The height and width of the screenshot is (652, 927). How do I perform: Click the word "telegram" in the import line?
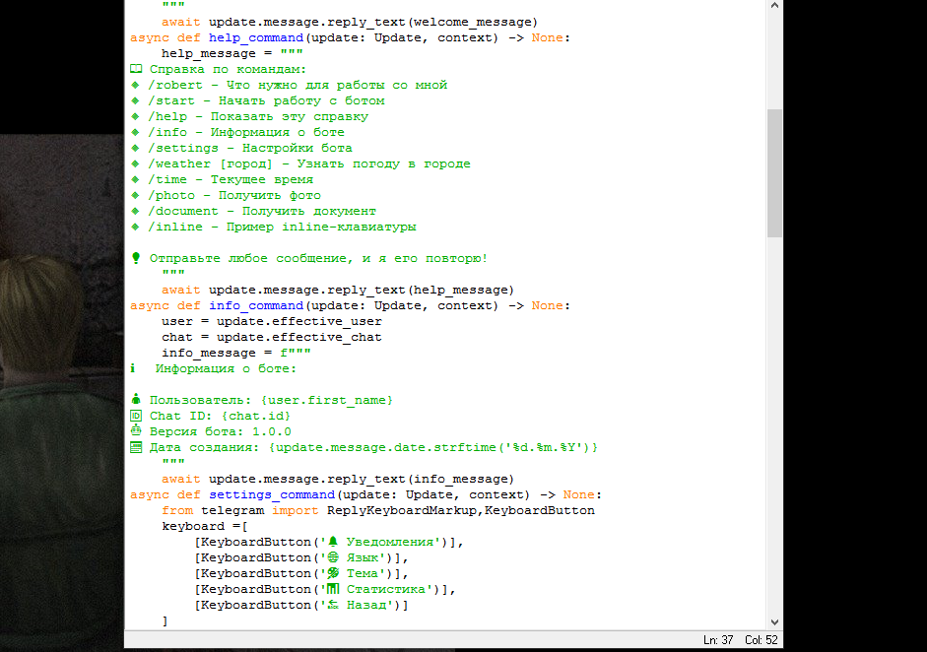coord(232,511)
